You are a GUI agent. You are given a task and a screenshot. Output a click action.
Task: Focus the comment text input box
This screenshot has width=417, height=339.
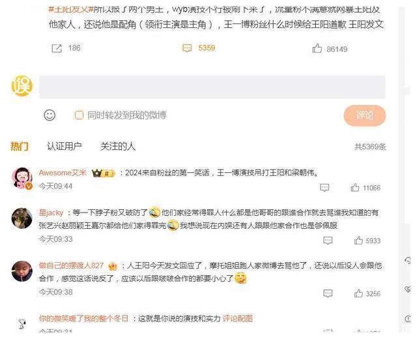212,87
